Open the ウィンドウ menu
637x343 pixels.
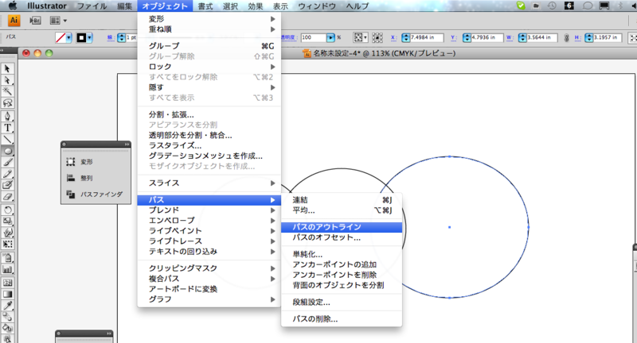317,6
